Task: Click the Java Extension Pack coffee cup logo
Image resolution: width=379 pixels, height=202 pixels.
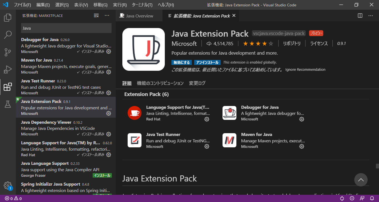Action: tap(143, 49)
